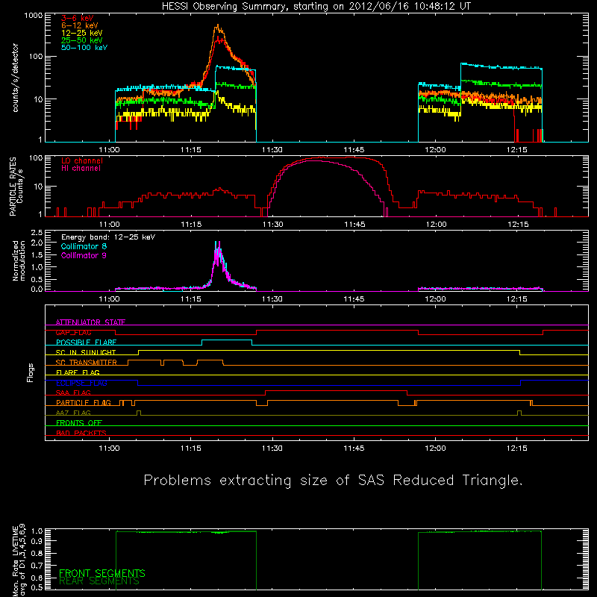597x597 pixels.
Task: Select the blue ECLIPSE_FLAG label
Action: coord(81,383)
